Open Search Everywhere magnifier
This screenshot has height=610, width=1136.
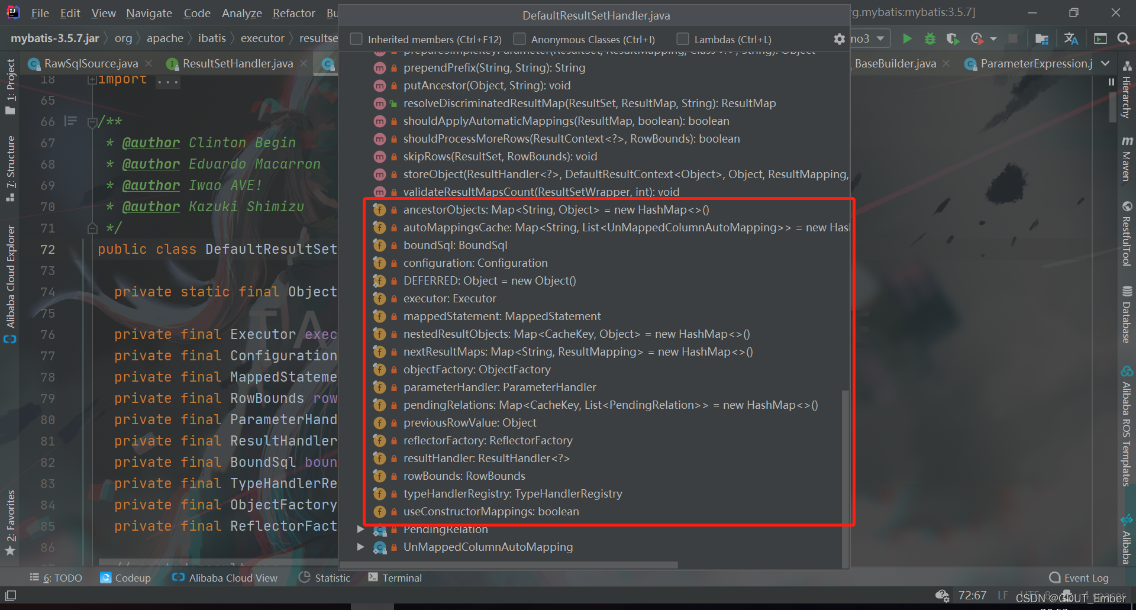point(1124,39)
